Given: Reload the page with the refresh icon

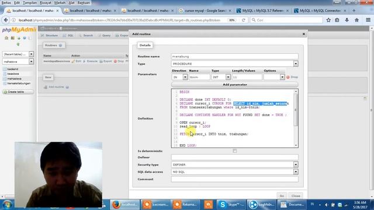Looking at the screenshot, I should [244, 20].
